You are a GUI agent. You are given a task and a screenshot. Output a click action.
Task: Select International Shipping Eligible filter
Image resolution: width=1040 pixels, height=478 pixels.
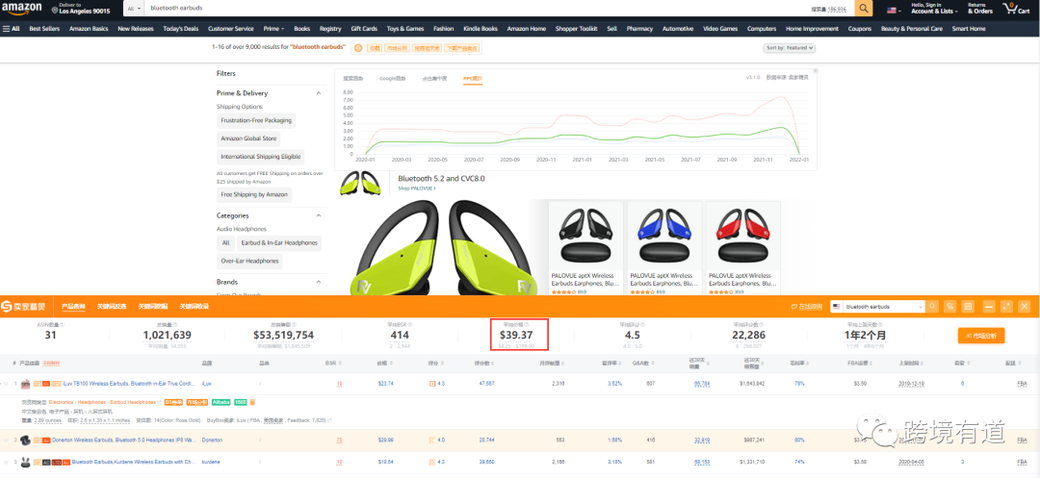tap(261, 157)
